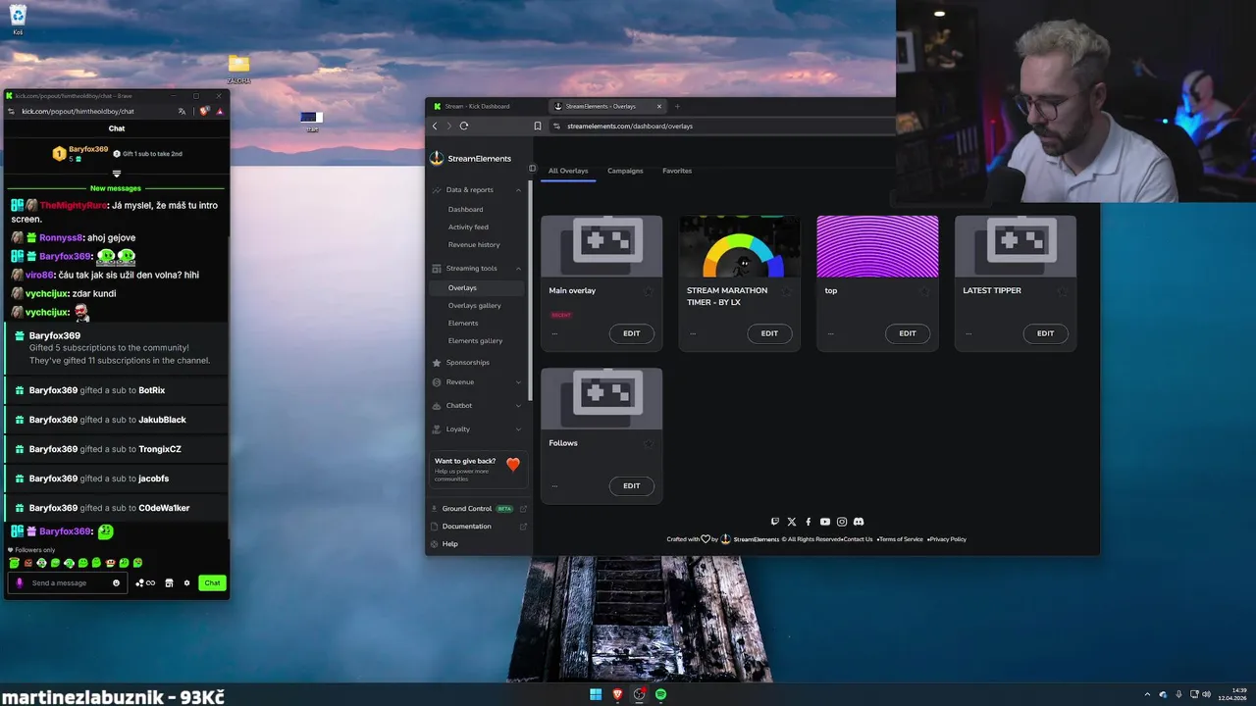This screenshot has height=706, width=1256.
Task: Select the All Overlays tab
Action: [x=568, y=171]
